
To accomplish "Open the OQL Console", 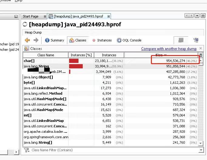I will [129, 40].
